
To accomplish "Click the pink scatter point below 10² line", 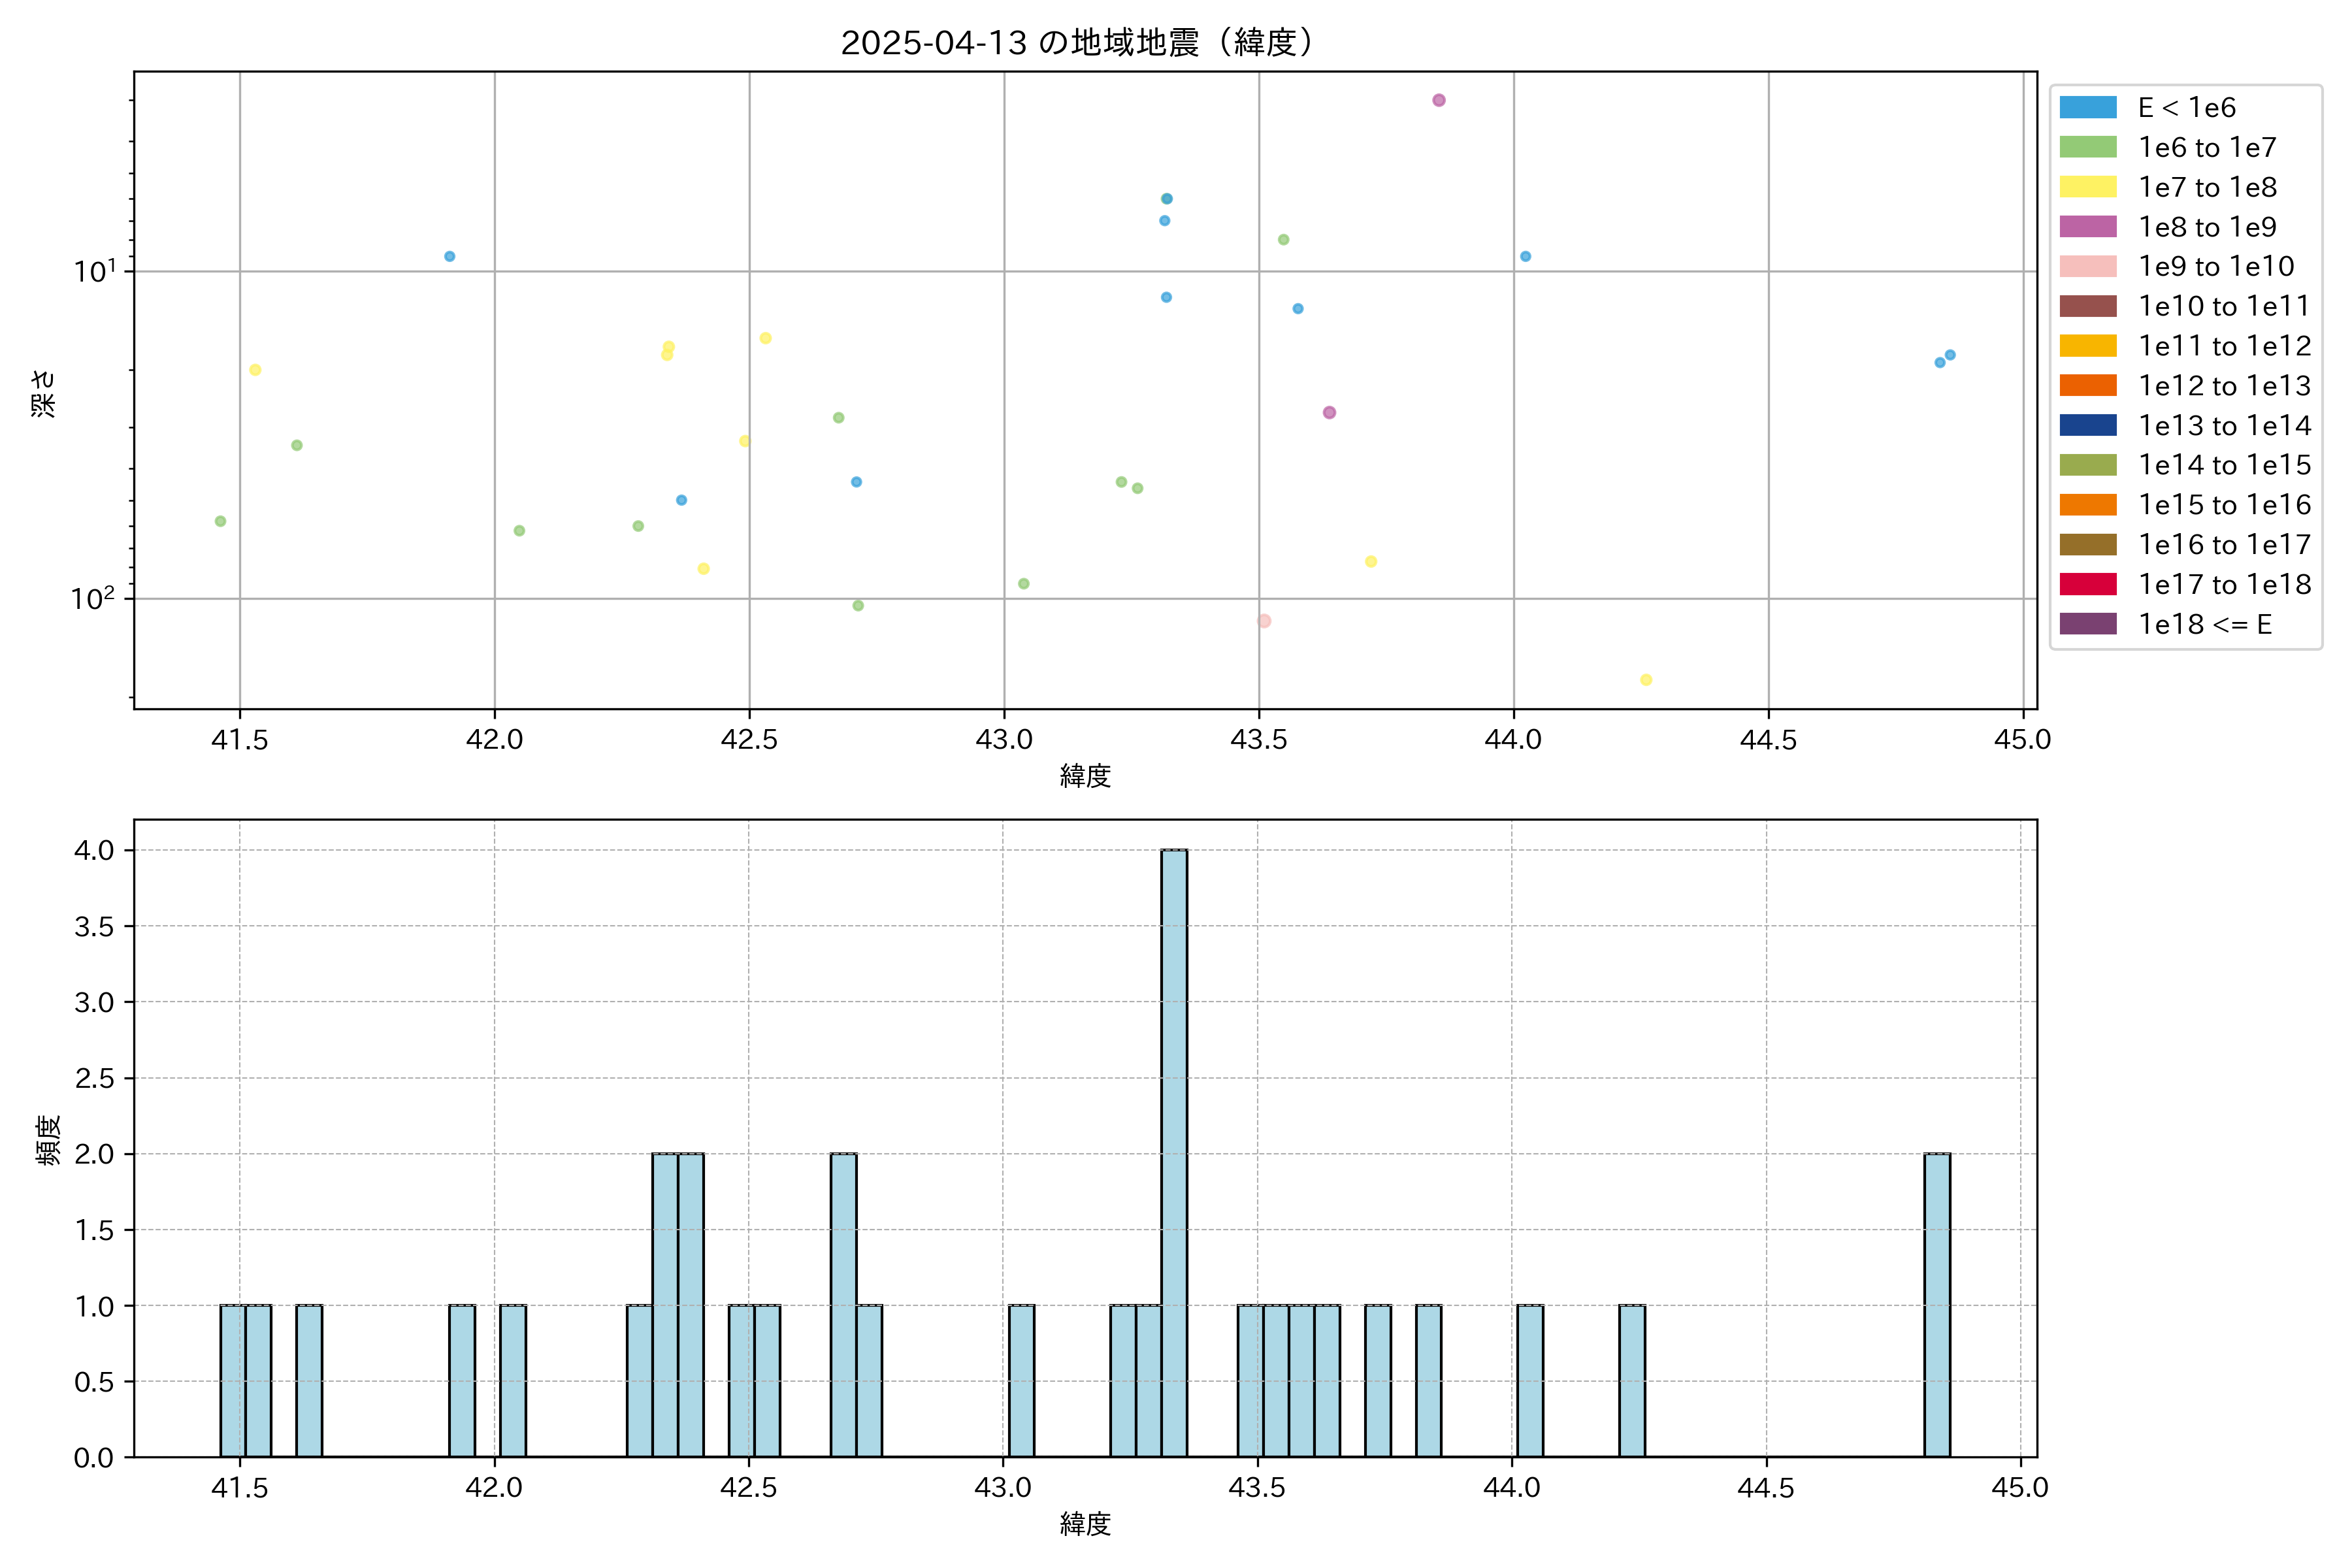I will (1264, 621).
